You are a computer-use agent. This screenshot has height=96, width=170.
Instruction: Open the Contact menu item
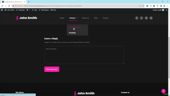pos(105,18)
